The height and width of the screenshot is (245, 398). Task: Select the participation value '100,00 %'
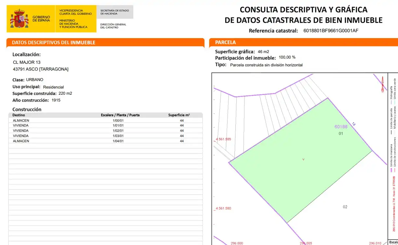287,57
